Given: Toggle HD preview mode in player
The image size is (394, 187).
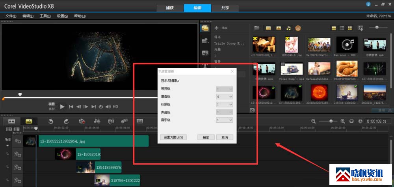Looking at the screenshot, I should point(115,107).
